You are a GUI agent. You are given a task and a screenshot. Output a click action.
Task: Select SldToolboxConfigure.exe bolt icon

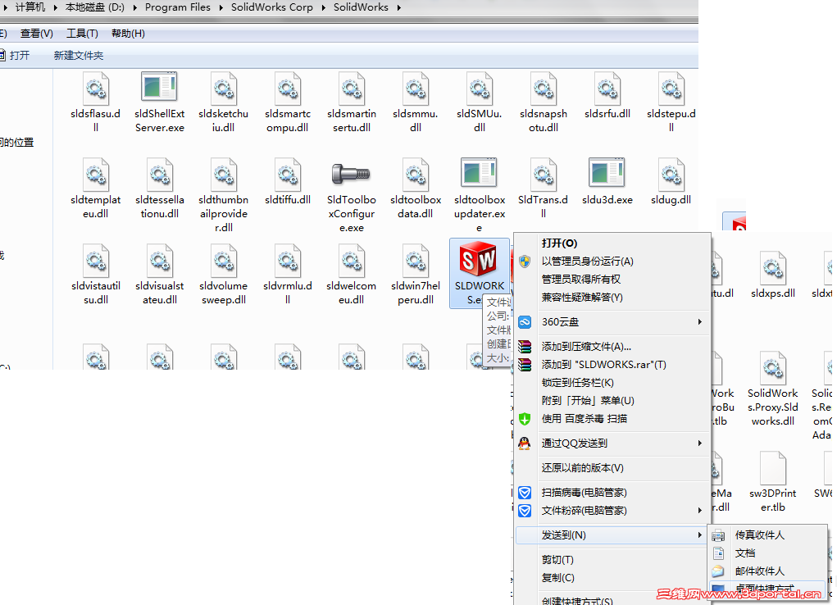(351, 174)
